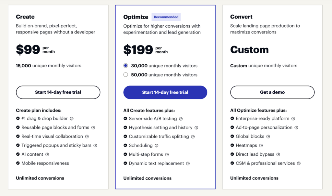This screenshot has height=196, width=332.
Task: Click question icon next to Direct lead bypass
Action: coord(278,154)
